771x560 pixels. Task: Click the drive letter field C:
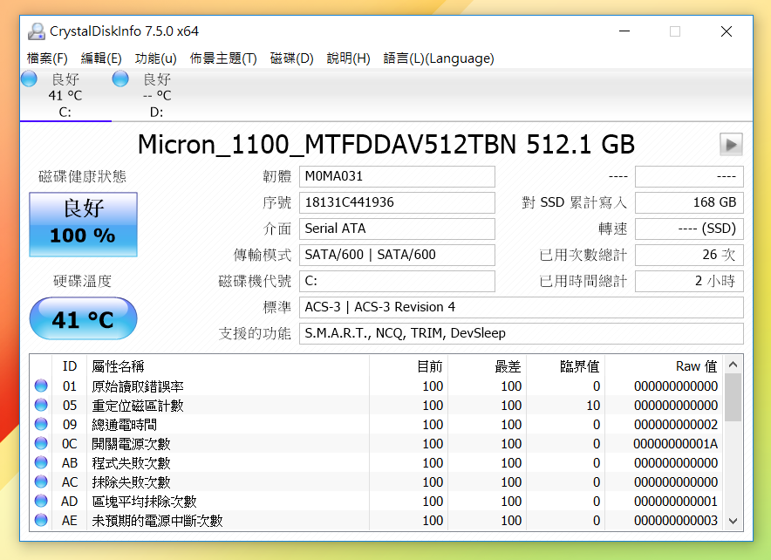397,281
